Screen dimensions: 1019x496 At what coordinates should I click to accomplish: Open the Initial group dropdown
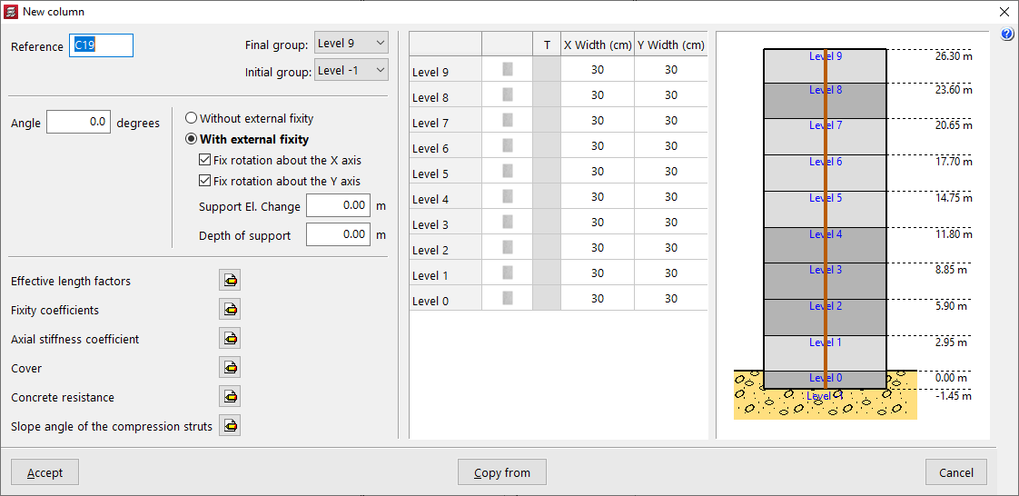(x=351, y=70)
